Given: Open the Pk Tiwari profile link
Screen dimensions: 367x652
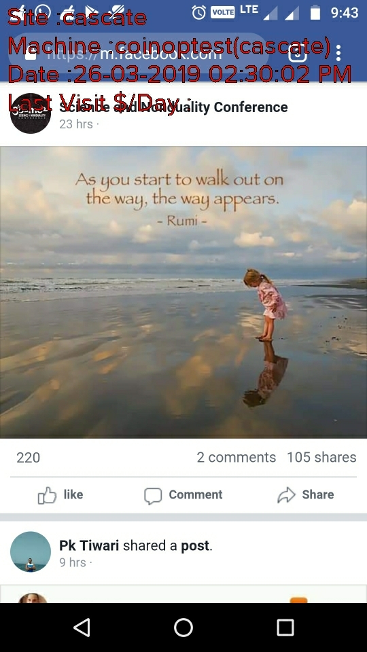Looking at the screenshot, I should click(x=89, y=545).
